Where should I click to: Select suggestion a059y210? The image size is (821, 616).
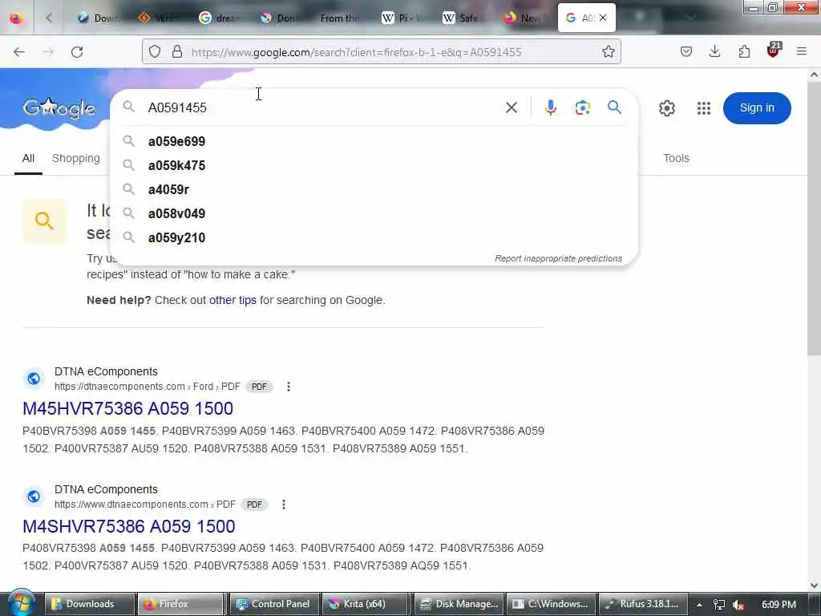(374, 237)
